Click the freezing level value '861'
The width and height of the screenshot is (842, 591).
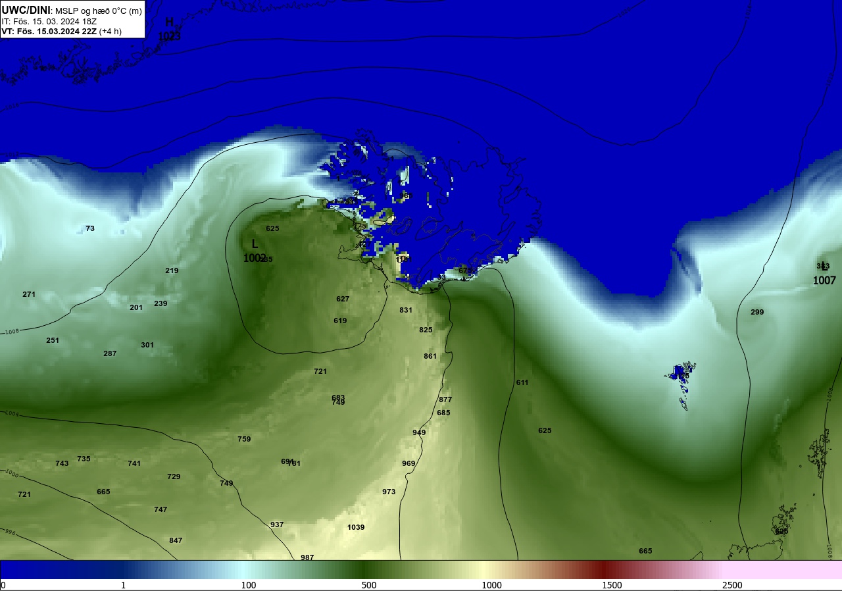coord(430,356)
